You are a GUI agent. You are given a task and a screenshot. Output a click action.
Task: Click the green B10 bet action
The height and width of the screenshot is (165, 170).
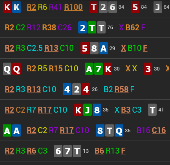tap(134, 48)
